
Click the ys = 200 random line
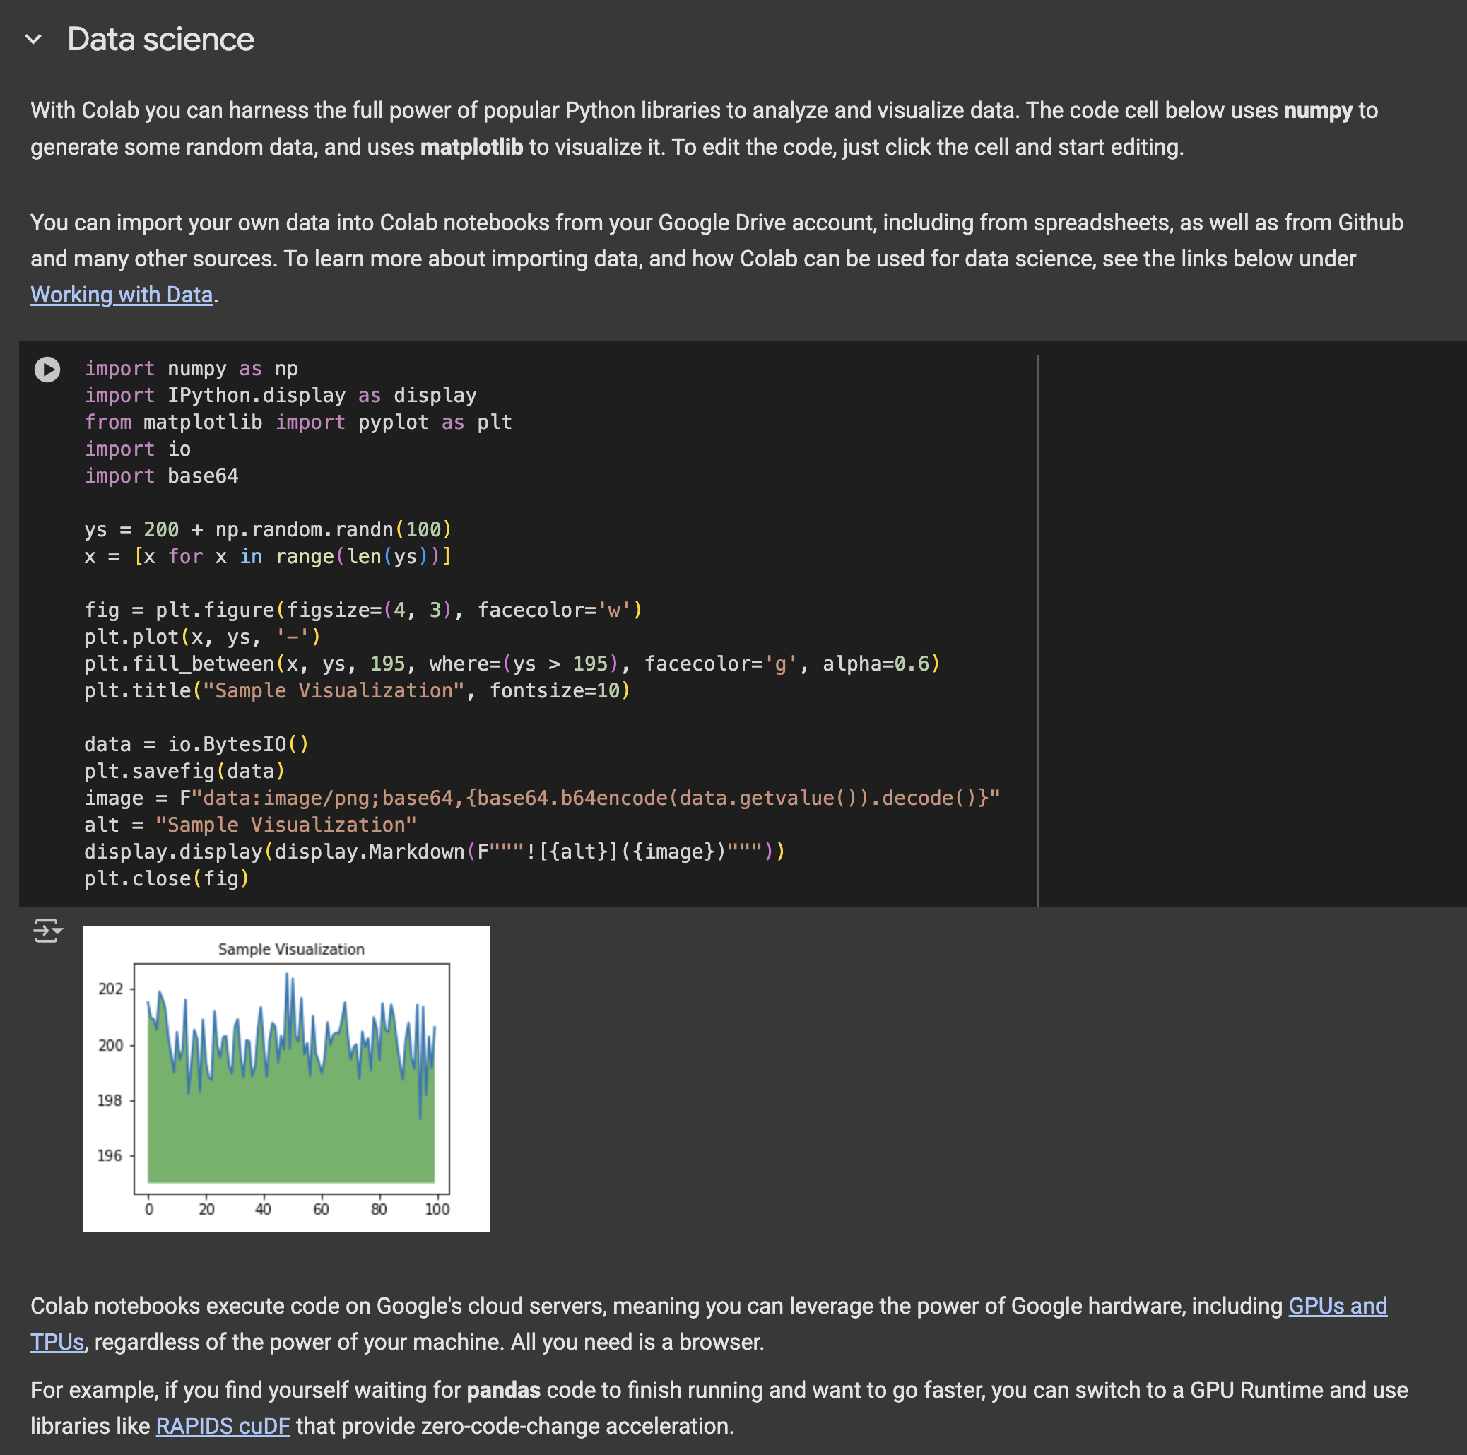267,529
